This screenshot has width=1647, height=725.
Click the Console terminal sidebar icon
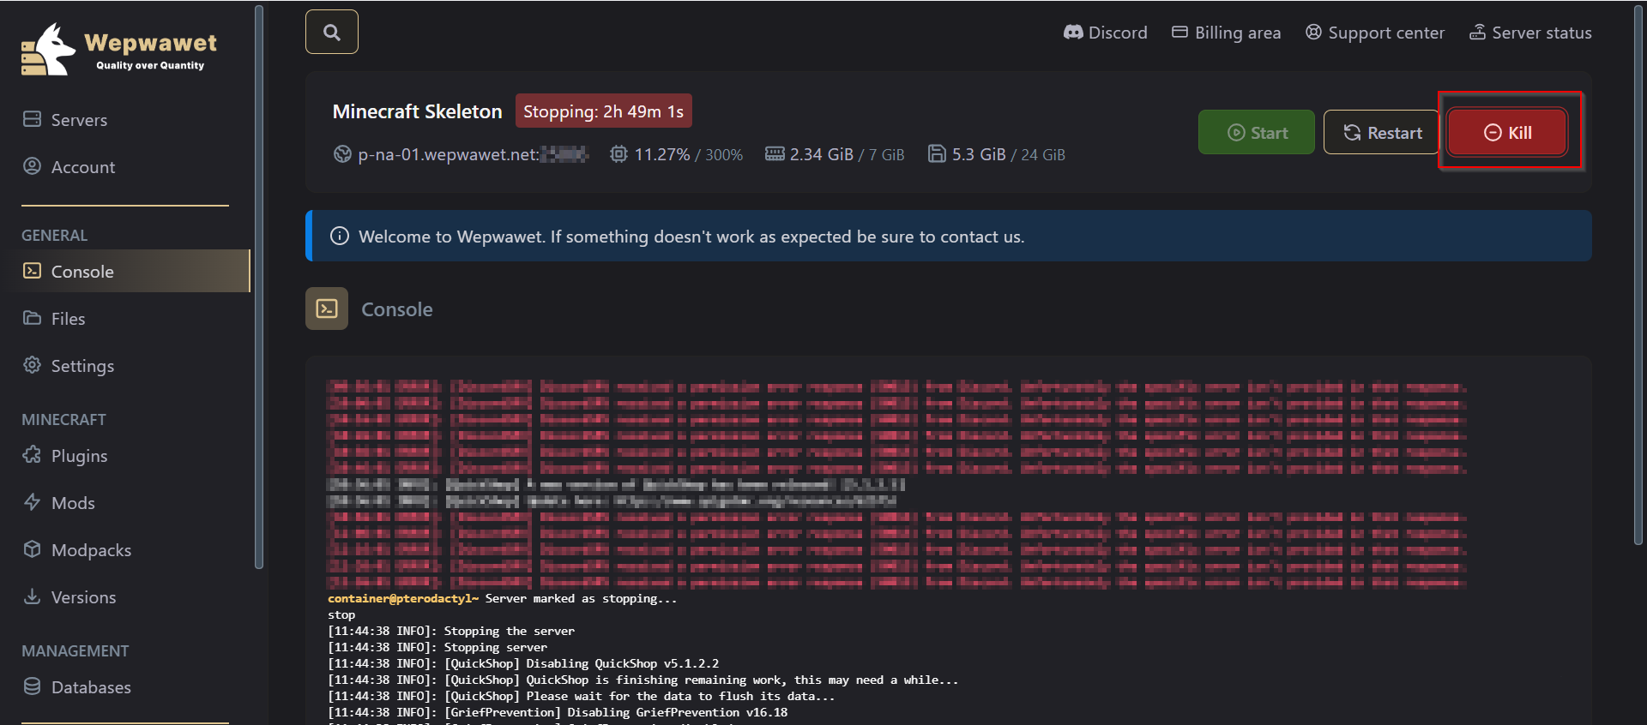click(x=32, y=271)
